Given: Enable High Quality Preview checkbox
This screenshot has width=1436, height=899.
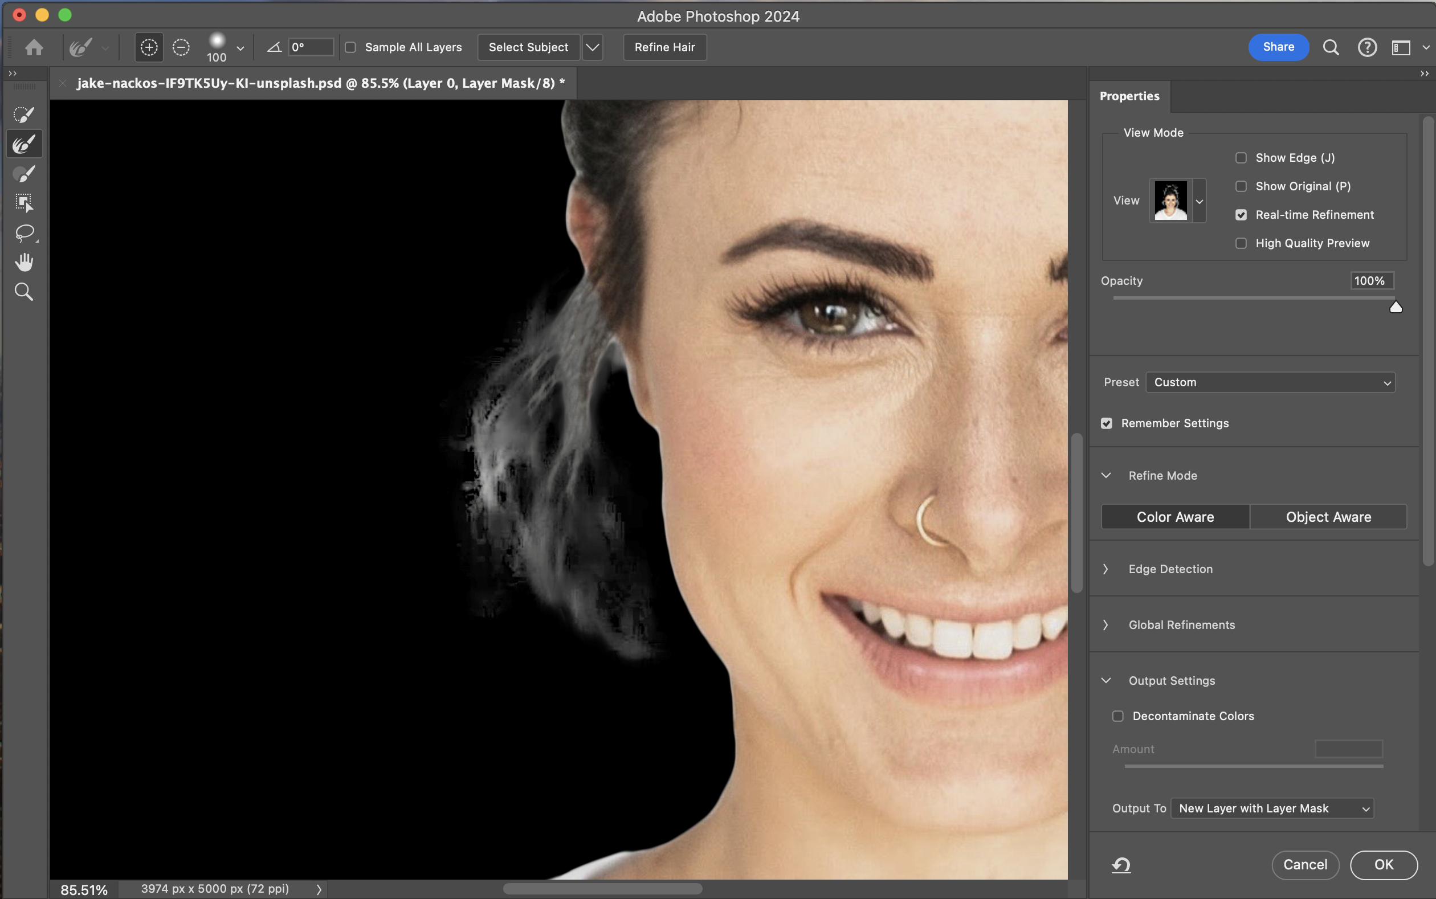Looking at the screenshot, I should pyautogui.click(x=1241, y=243).
